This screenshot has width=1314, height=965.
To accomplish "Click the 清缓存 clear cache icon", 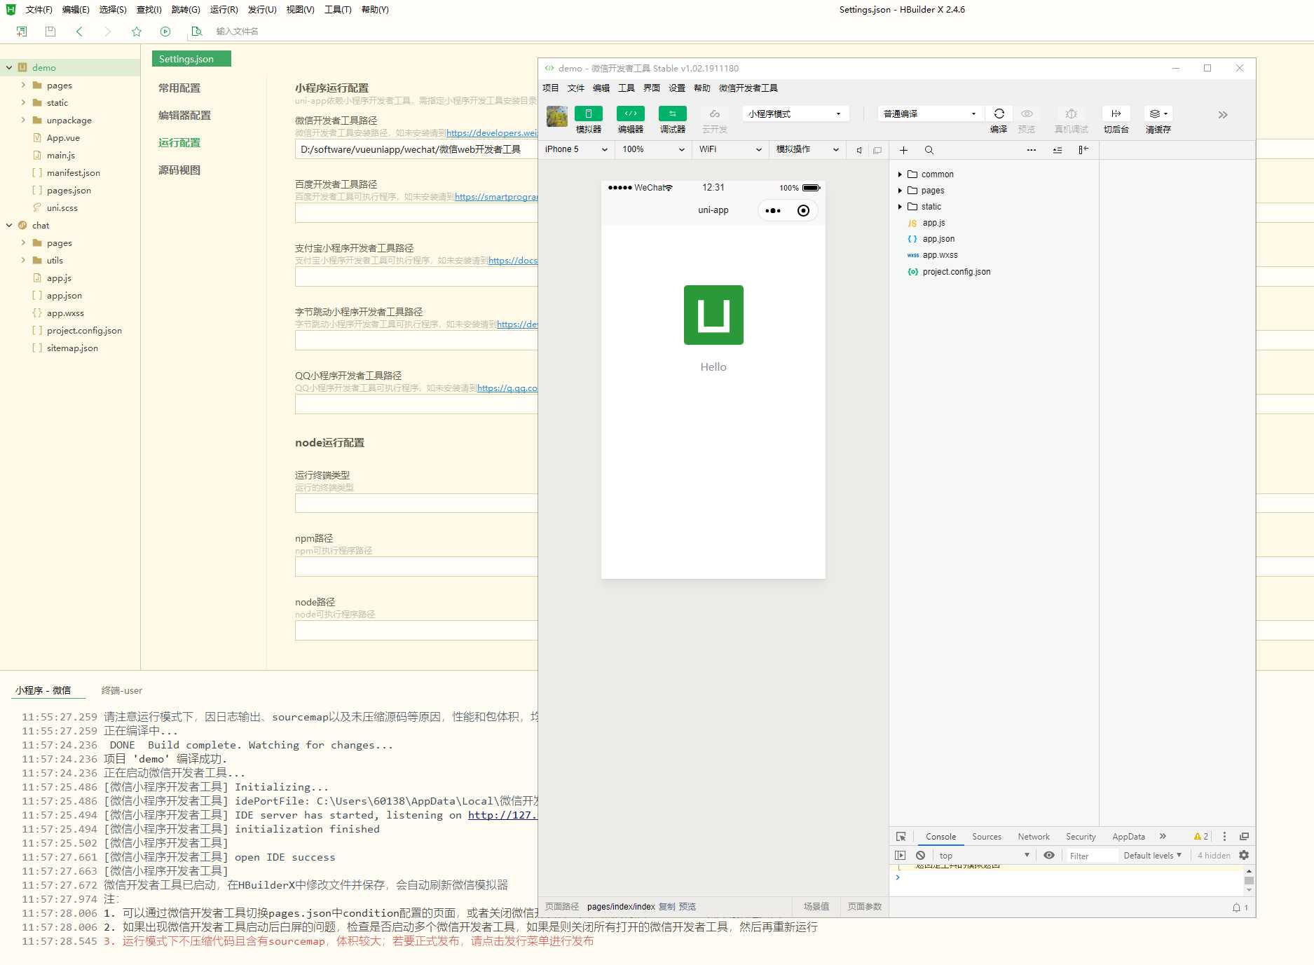I will click(x=1158, y=114).
